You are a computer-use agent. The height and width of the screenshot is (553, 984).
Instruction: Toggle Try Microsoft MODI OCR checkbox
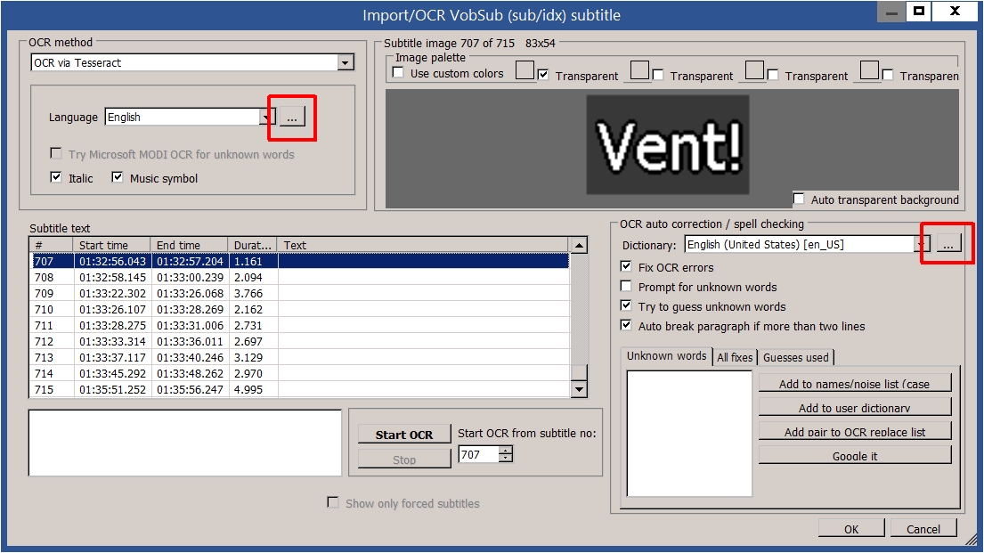coord(56,154)
